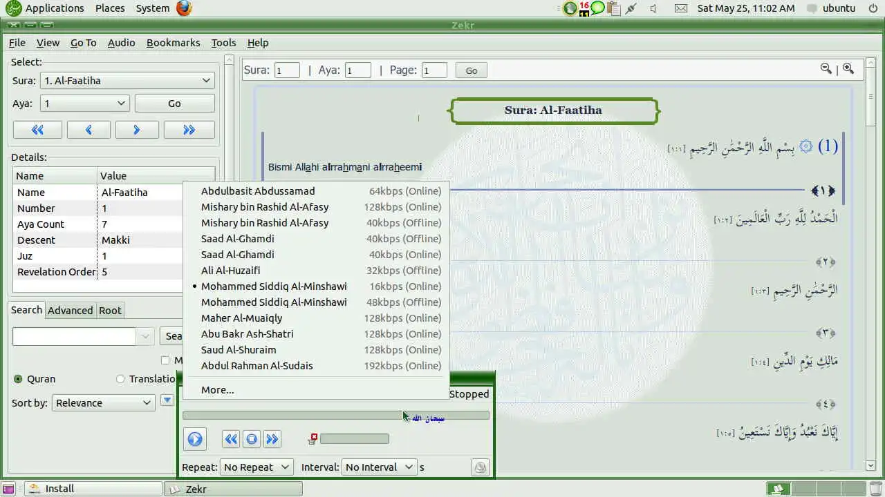Click Go button in the page toolbar

click(472, 70)
